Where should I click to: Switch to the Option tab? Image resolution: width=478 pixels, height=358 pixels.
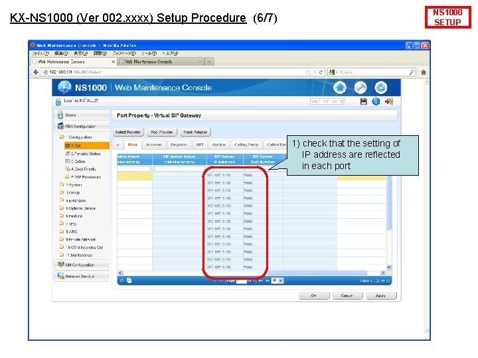[x=219, y=145]
